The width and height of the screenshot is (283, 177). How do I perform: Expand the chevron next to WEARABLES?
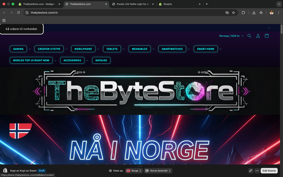coord(153,49)
